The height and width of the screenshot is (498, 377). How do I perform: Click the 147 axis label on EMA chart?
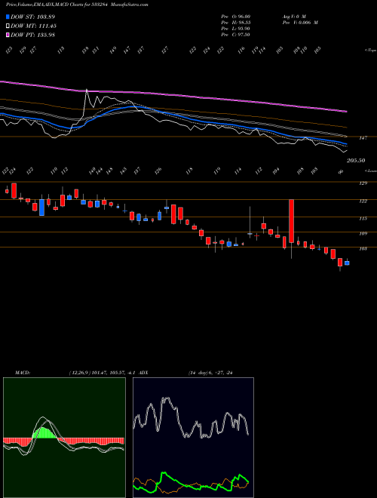coord(363,138)
